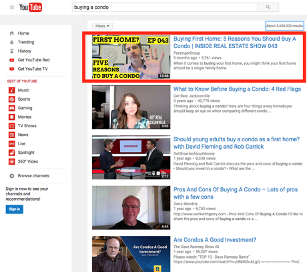
Task: Select Get YouTube Red menu item
Action: pos(33,60)
